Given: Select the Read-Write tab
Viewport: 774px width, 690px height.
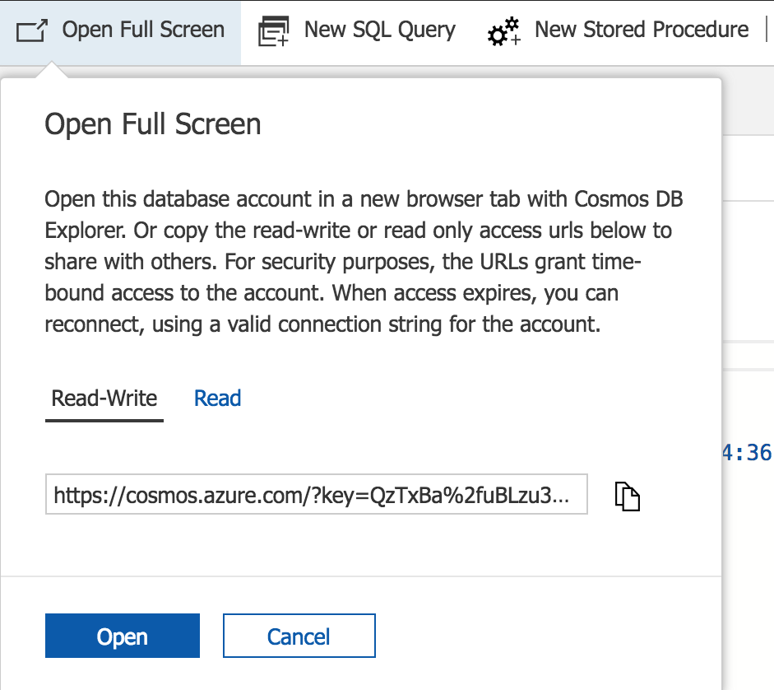Looking at the screenshot, I should 104,398.
